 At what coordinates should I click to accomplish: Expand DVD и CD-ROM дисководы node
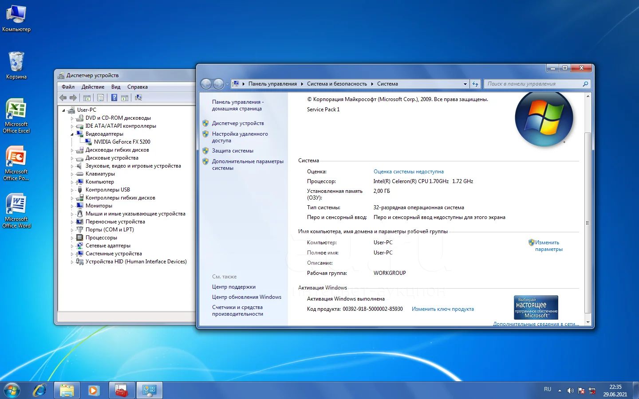(72, 118)
